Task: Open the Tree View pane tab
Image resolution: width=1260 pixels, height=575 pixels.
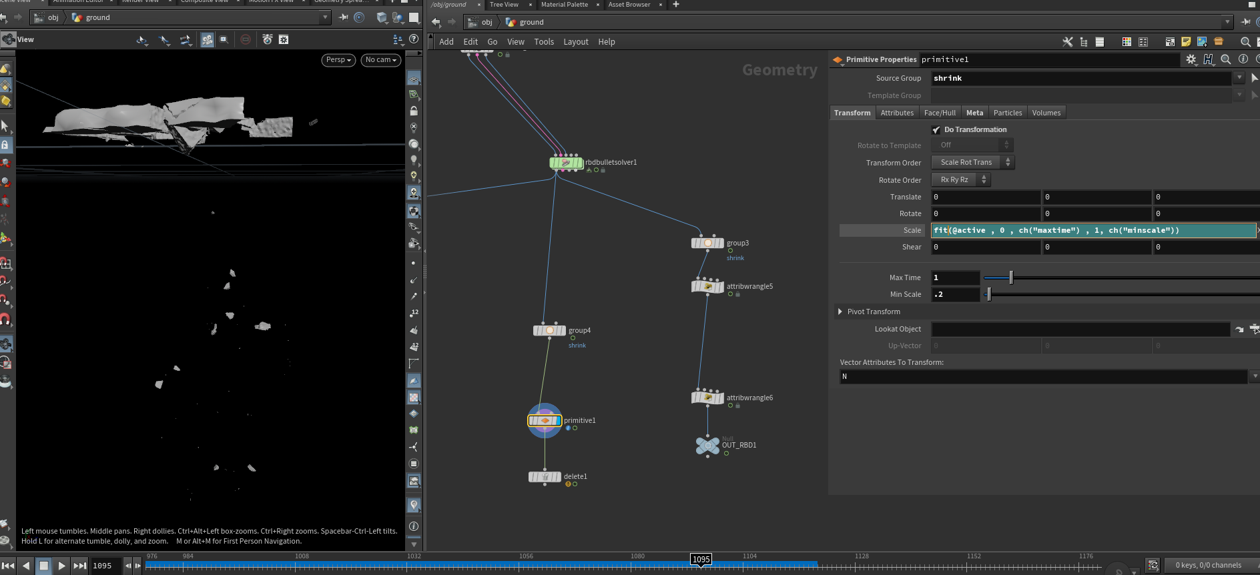Action: (x=504, y=5)
